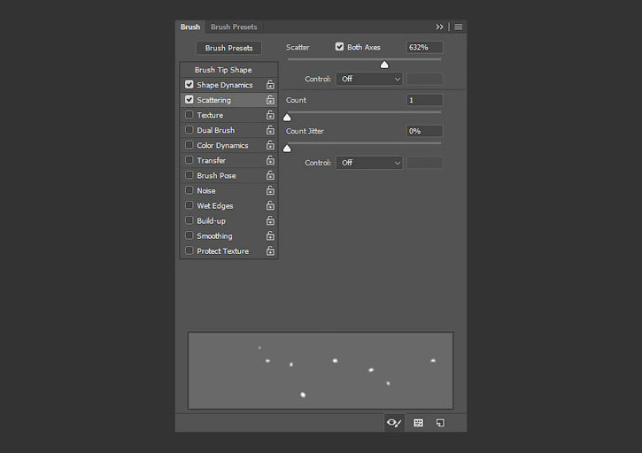Disable the Scattering checkbox
Viewport: 642px width, 453px height.
[189, 99]
